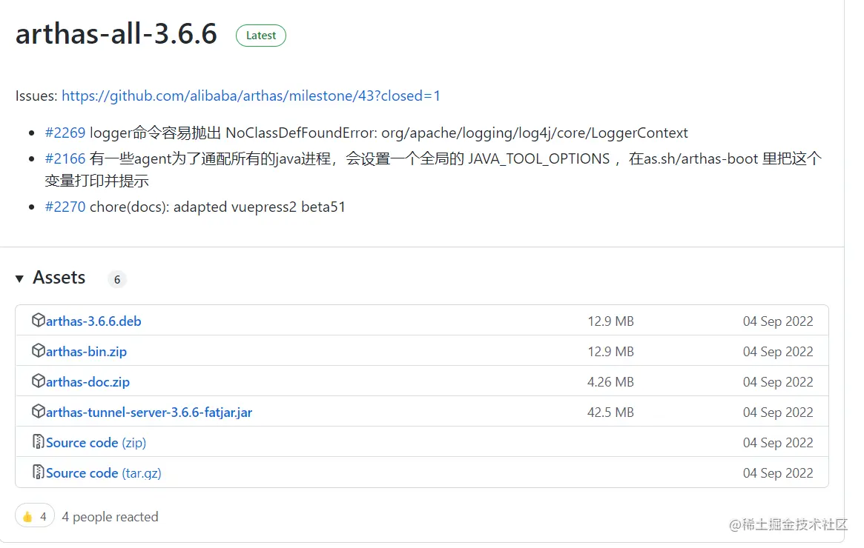The height and width of the screenshot is (548, 864).
Task: Click the date in Source code (tar.gz) row
Action: 778,473
